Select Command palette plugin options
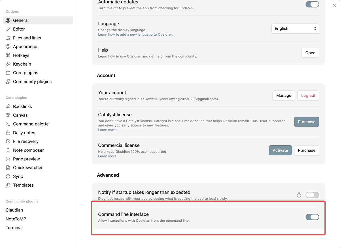Image resolution: width=340 pixels, height=248 pixels. tap(38, 124)
